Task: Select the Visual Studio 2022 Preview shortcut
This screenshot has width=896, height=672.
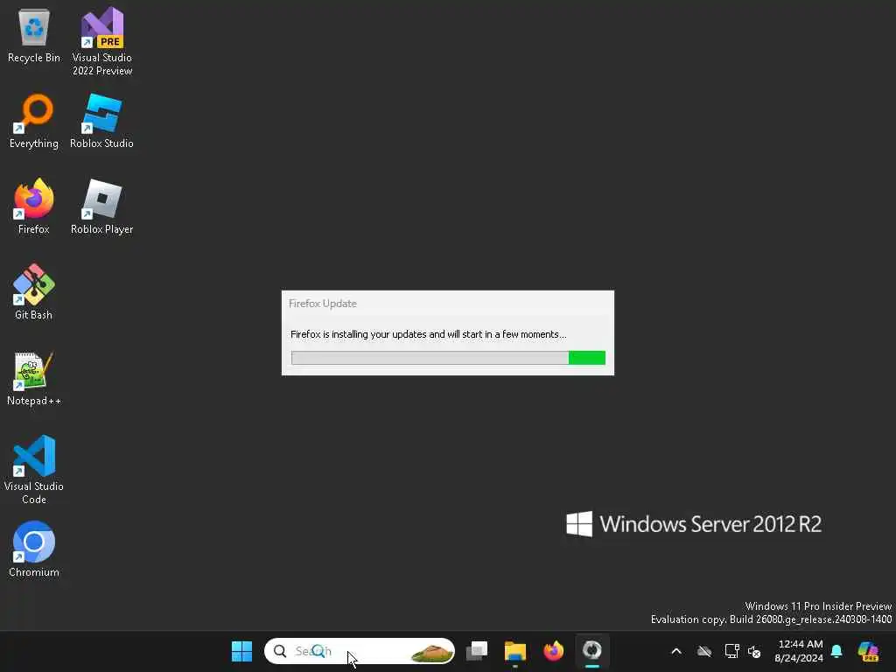Action: click(x=101, y=41)
